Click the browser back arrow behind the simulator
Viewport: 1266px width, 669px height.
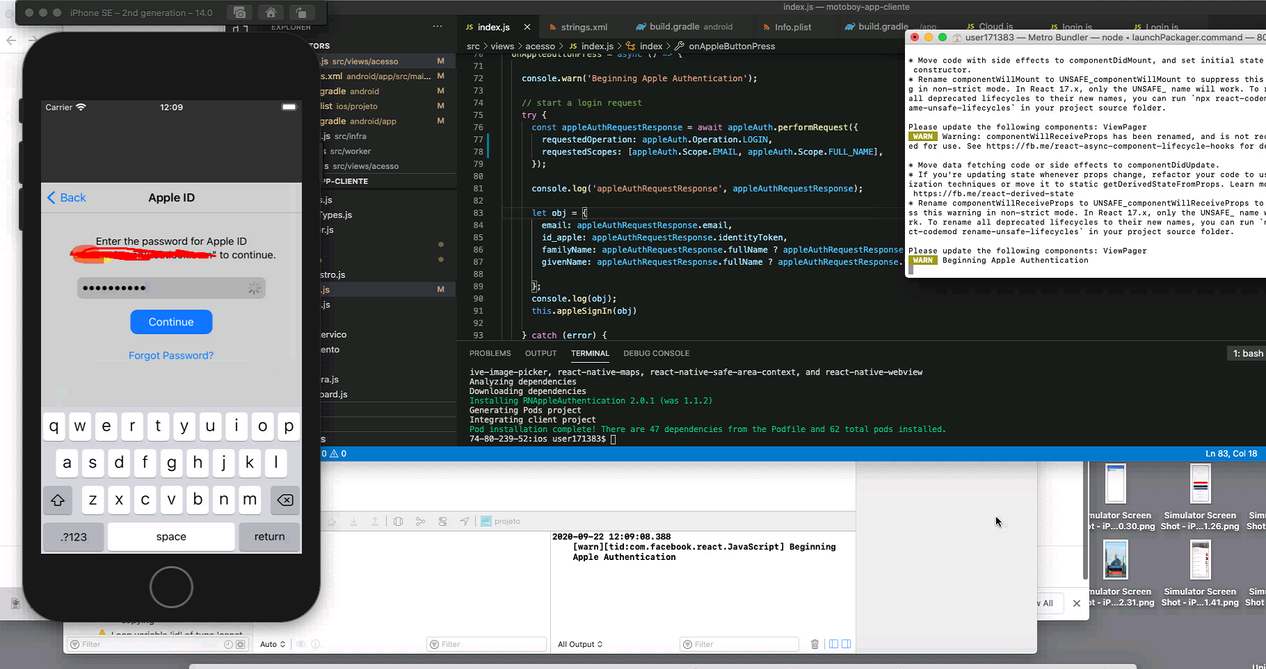pos(11,40)
